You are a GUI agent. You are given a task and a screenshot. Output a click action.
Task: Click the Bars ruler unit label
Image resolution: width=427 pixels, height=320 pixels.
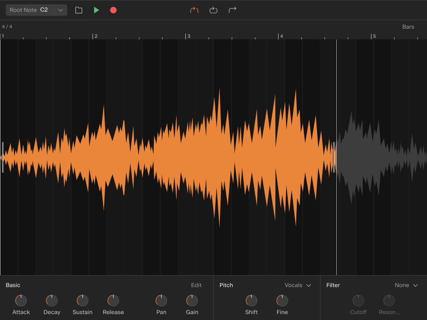[408, 27]
